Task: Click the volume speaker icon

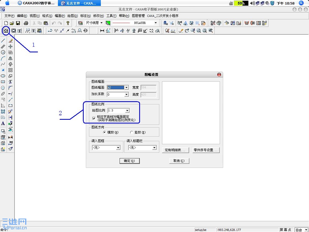Action: click(x=252, y=3)
